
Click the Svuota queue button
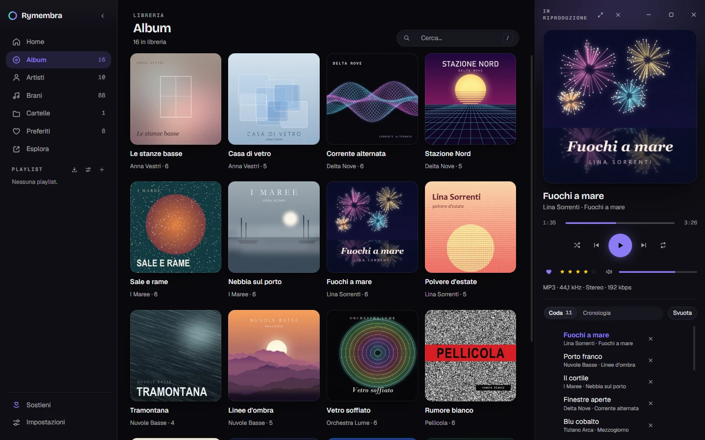(682, 313)
